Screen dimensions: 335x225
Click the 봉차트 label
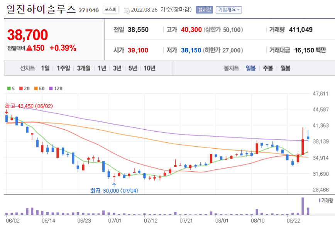coord(231,68)
